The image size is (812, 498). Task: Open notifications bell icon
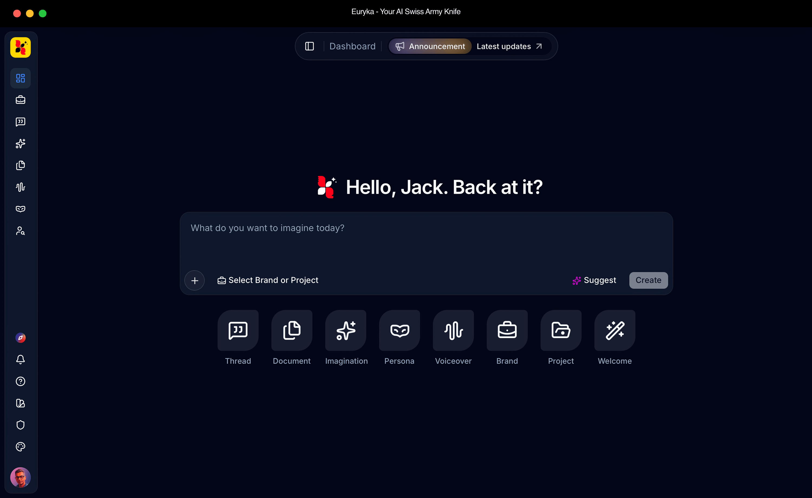(x=20, y=360)
